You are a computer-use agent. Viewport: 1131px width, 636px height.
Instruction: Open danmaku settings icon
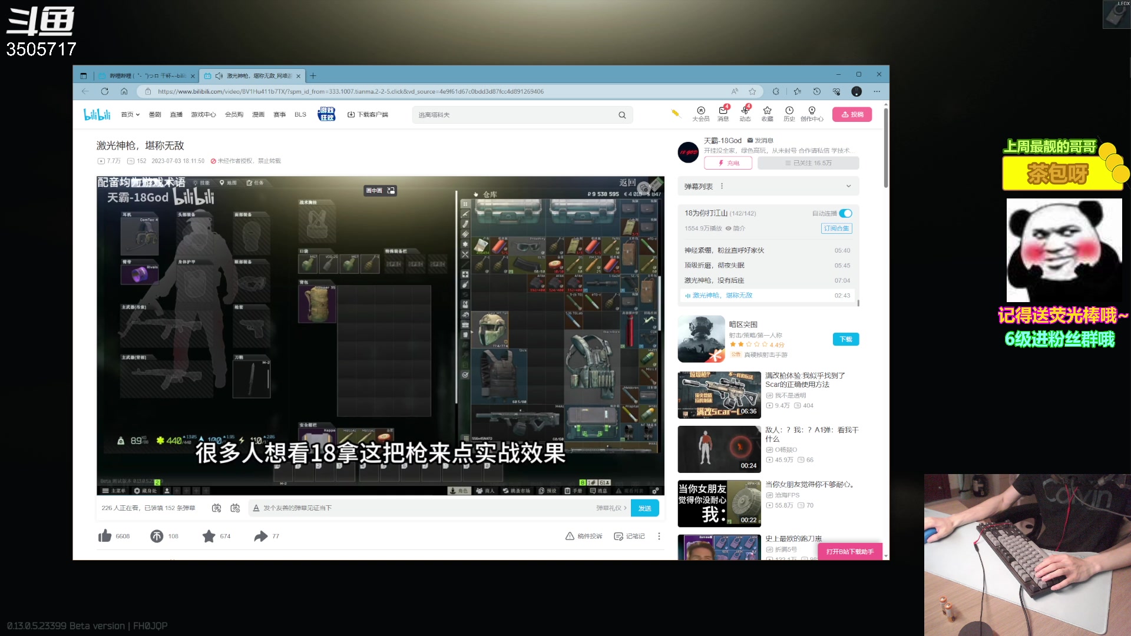pos(235,508)
